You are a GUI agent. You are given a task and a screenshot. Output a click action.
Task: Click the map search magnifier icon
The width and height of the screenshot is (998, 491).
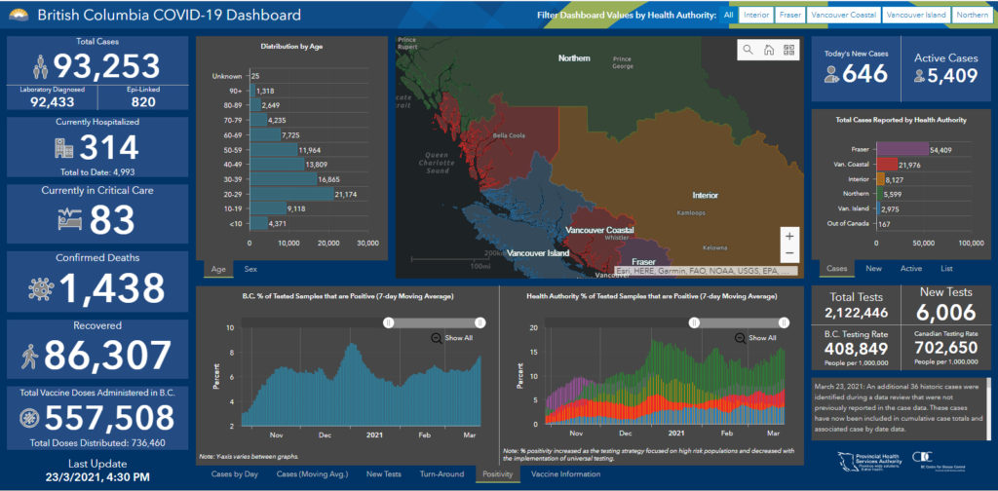click(748, 50)
